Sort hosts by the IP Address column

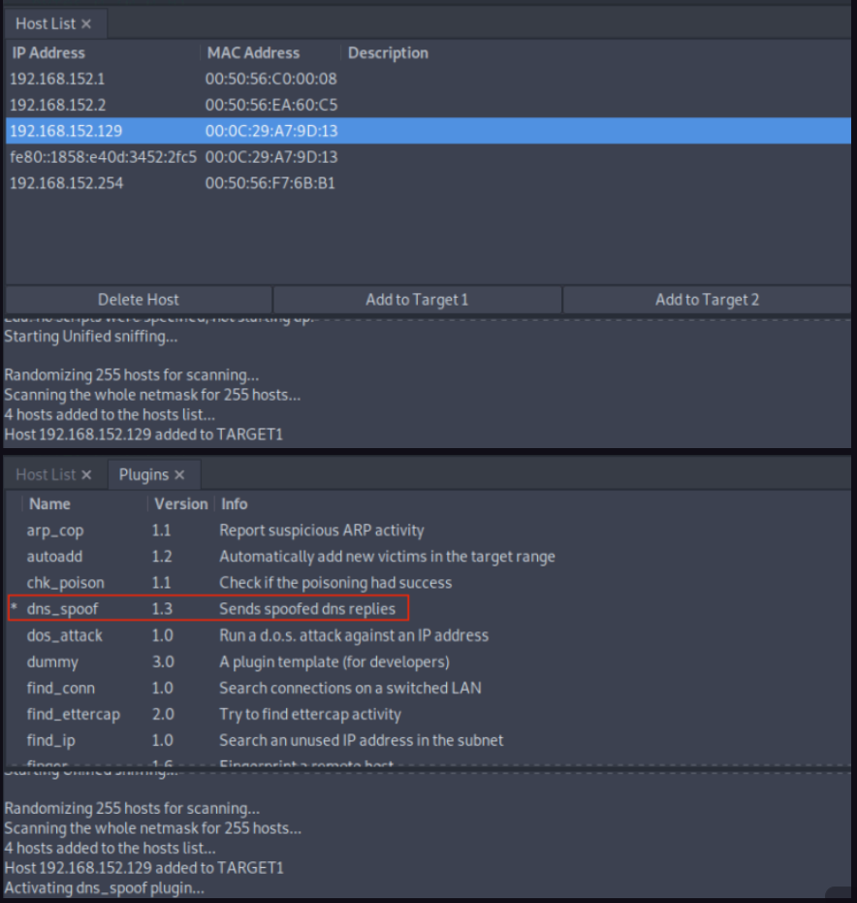pos(48,52)
